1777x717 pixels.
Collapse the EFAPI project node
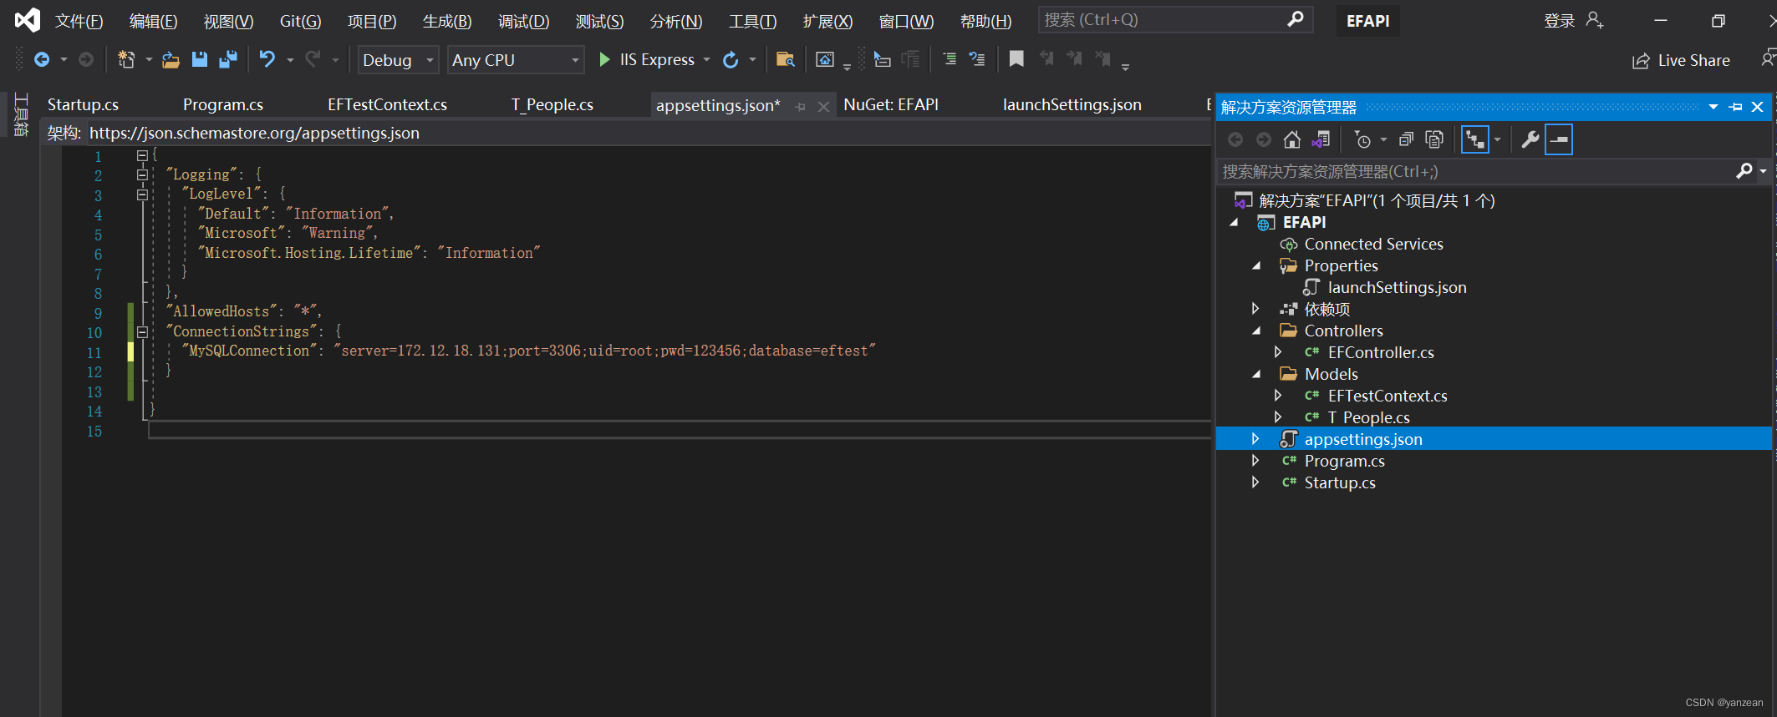[x=1234, y=222]
